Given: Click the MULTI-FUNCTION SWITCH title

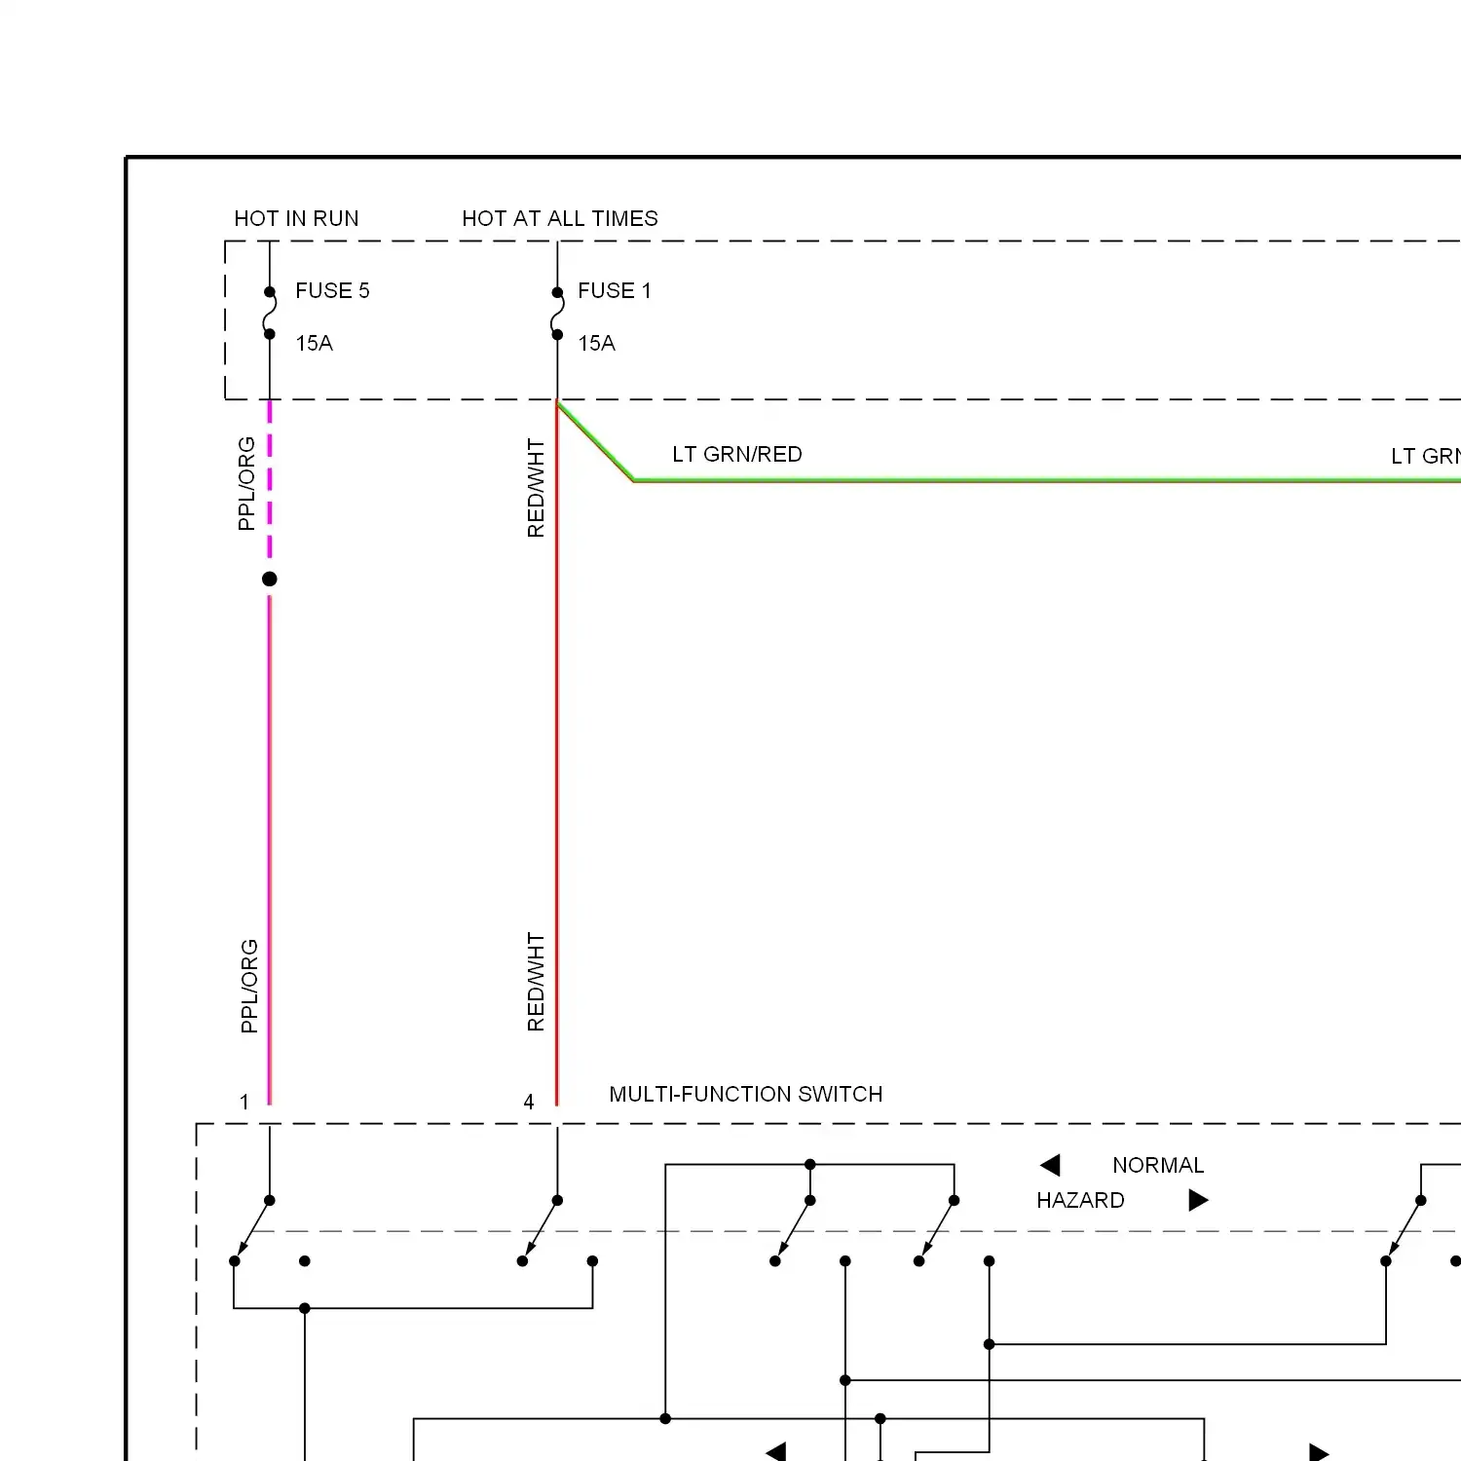Looking at the screenshot, I should [746, 1094].
